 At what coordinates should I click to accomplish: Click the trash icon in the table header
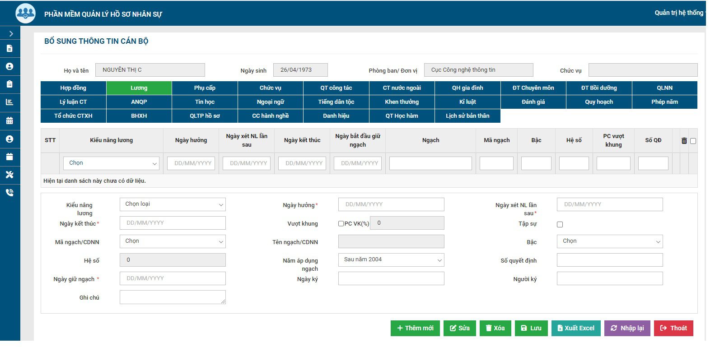point(684,141)
